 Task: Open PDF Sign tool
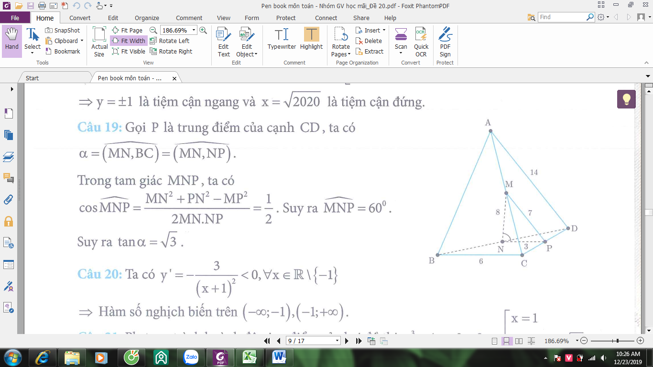pos(445,42)
